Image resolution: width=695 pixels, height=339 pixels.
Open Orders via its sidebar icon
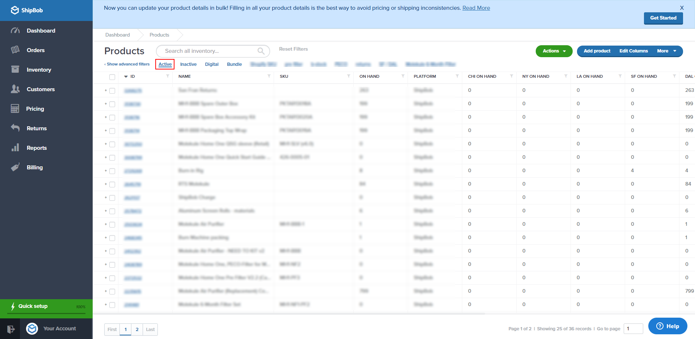(15, 50)
